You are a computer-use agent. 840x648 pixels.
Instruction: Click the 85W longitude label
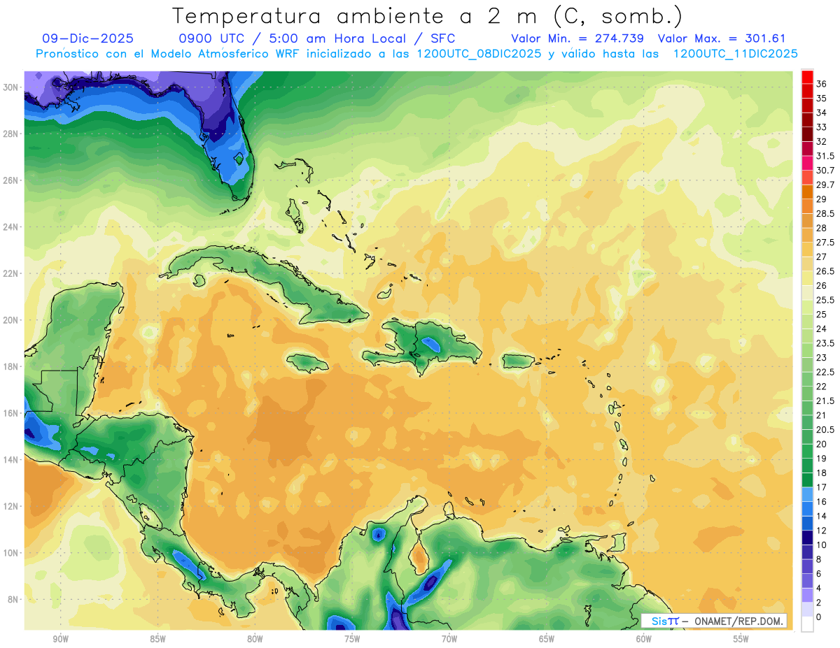pyautogui.click(x=157, y=639)
